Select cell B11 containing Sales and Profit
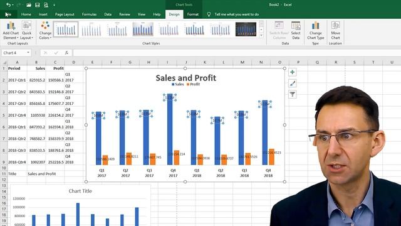The image size is (401, 226). pos(36,174)
